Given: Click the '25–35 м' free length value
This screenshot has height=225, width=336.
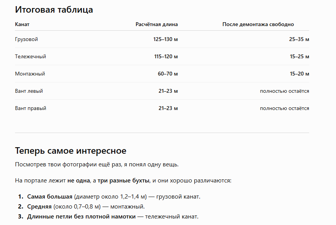Looking at the screenshot, I should click(x=299, y=39).
